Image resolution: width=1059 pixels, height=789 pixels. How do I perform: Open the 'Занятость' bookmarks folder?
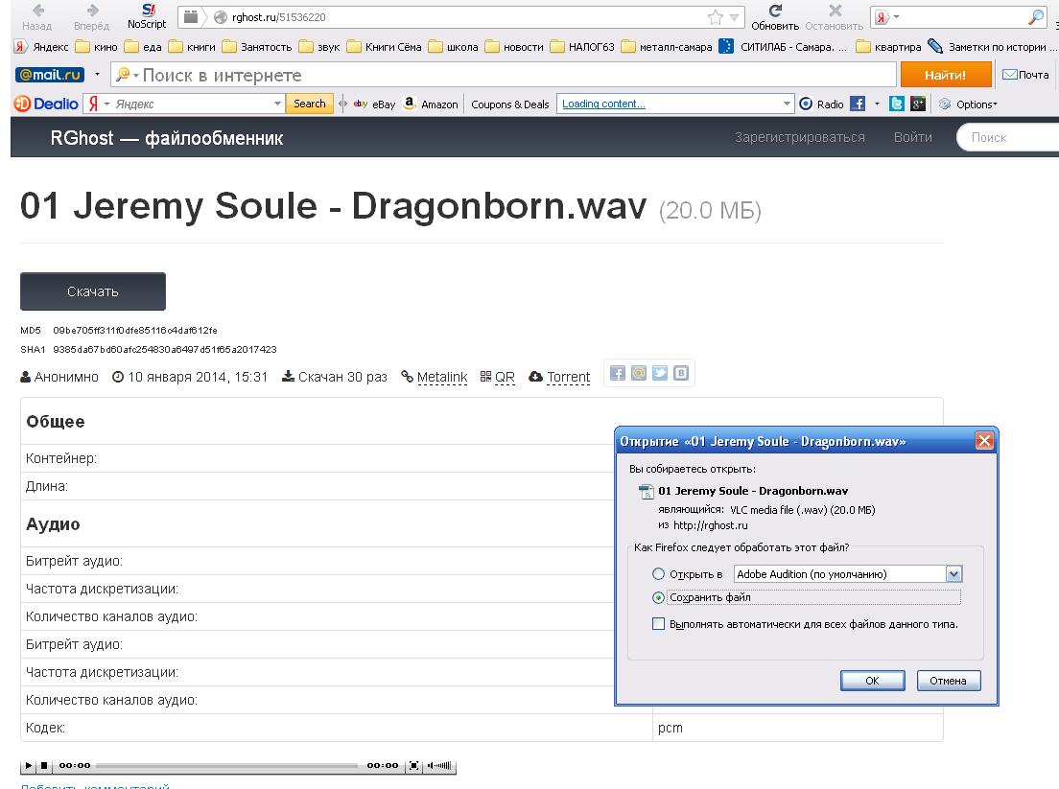(255, 47)
